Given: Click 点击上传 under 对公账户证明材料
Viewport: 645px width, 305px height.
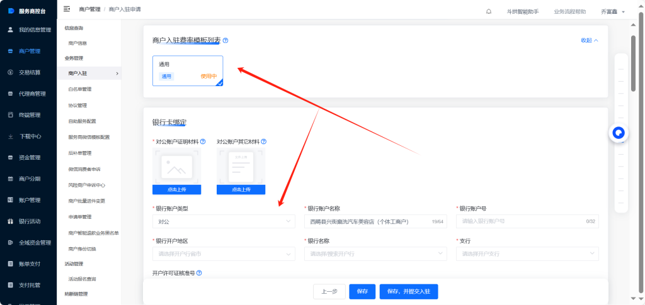Looking at the screenshot, I should point(177,190).
